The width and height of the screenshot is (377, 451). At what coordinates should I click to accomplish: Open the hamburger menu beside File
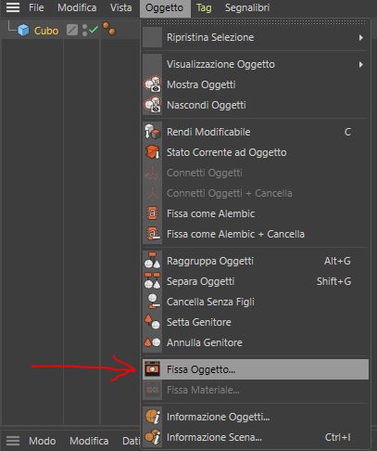pyautogui.click(x=13, y=7)
